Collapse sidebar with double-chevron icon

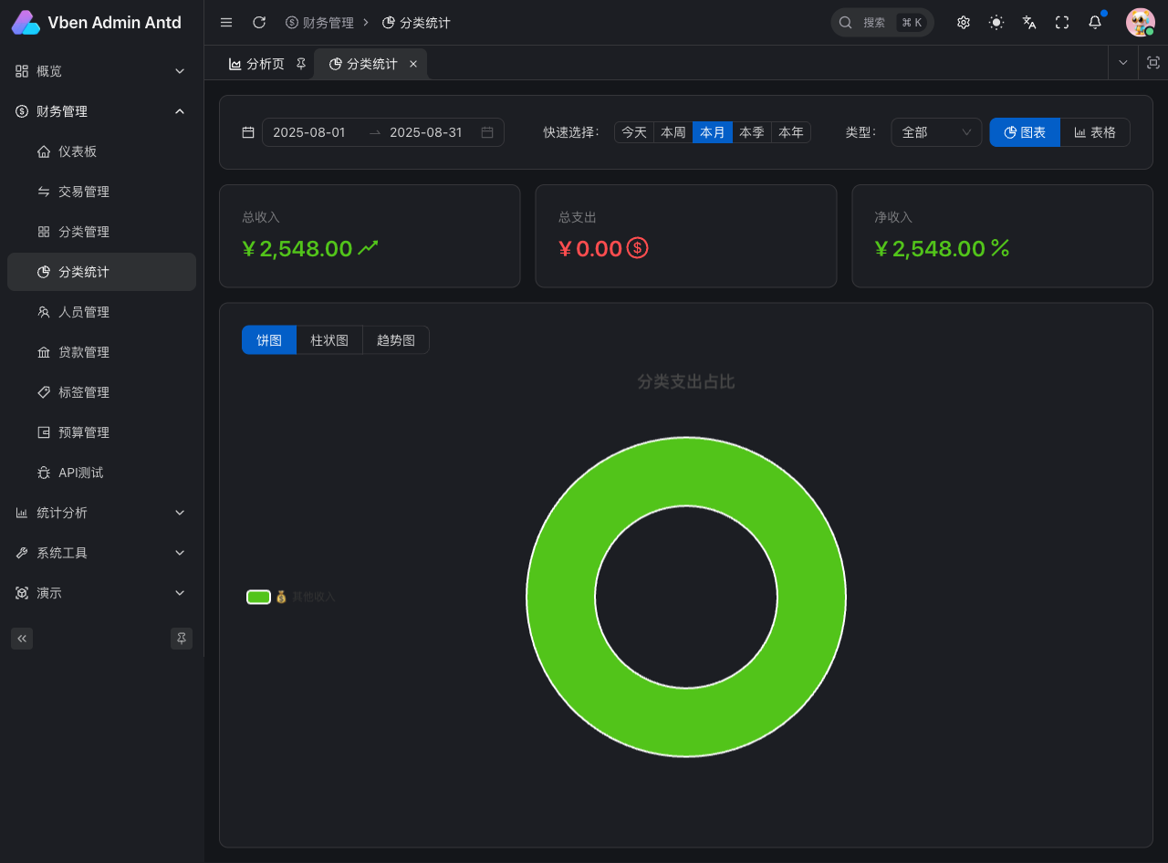click(x=22, y=639)
